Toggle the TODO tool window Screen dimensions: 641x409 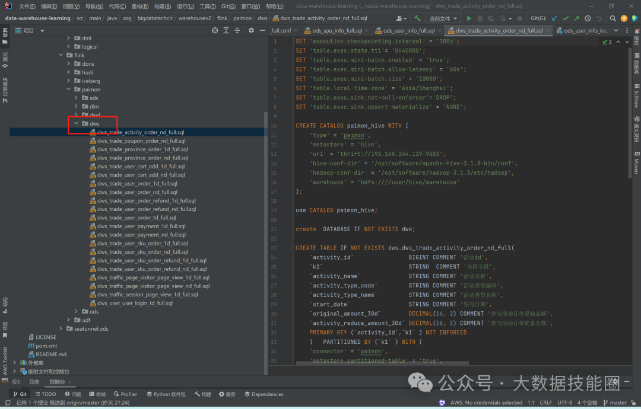(x=45, y=394)
